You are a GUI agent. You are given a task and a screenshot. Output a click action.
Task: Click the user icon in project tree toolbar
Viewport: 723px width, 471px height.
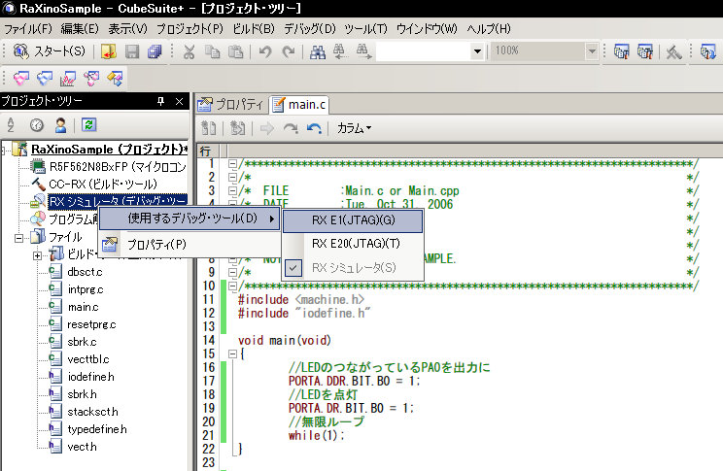point(60,125)
